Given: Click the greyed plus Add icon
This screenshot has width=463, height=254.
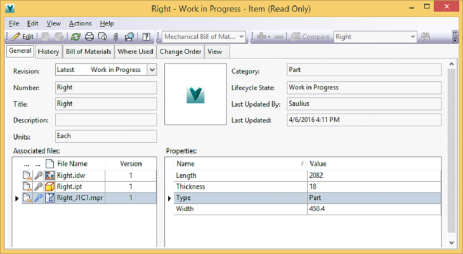Looking at the screenshot, I should pos(261,37).
